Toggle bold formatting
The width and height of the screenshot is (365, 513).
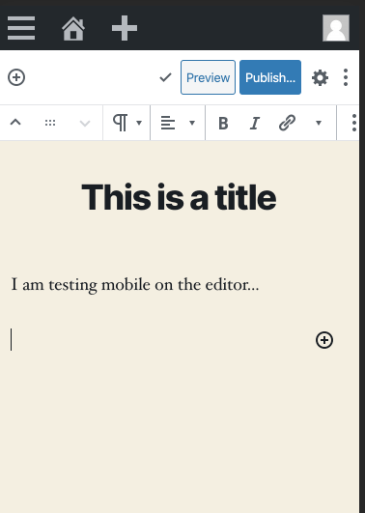coord(223,124)
